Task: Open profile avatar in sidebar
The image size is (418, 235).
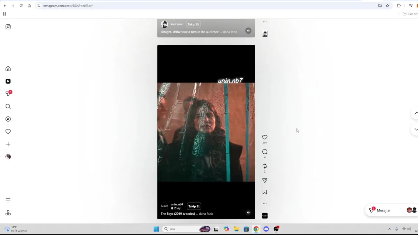Action: [x=8, y=157]
